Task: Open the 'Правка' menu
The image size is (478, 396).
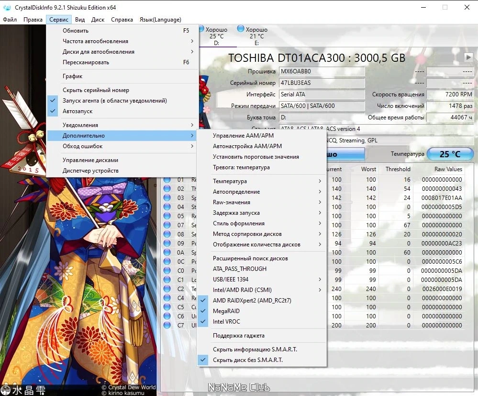Action: (x=33, y=20)
